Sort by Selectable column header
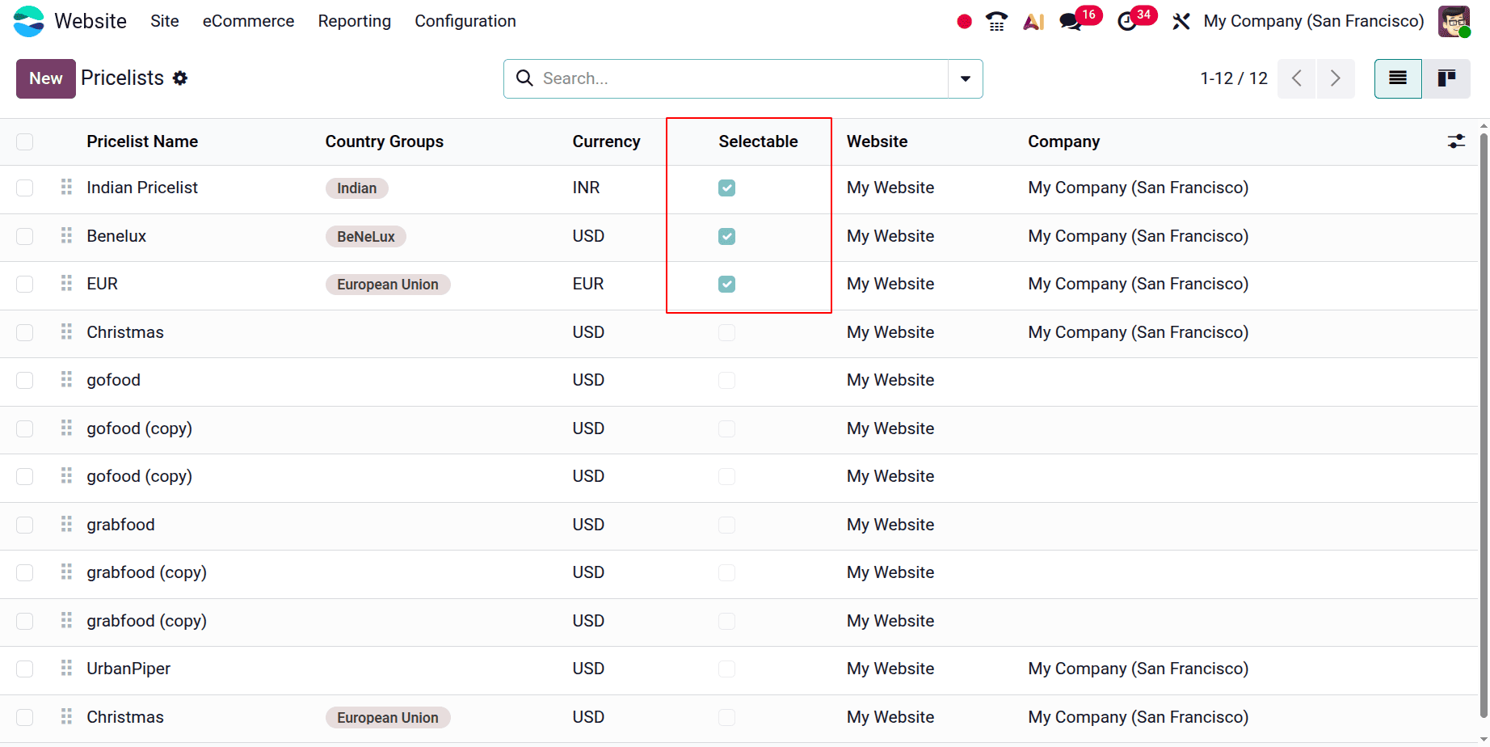 tap(758, 141)
